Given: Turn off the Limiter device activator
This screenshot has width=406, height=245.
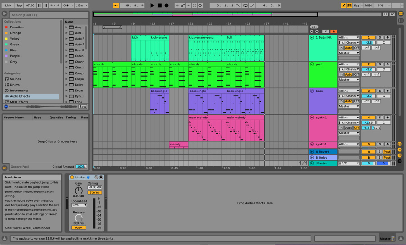Looking at the screenshot, I should pos(72,177).
